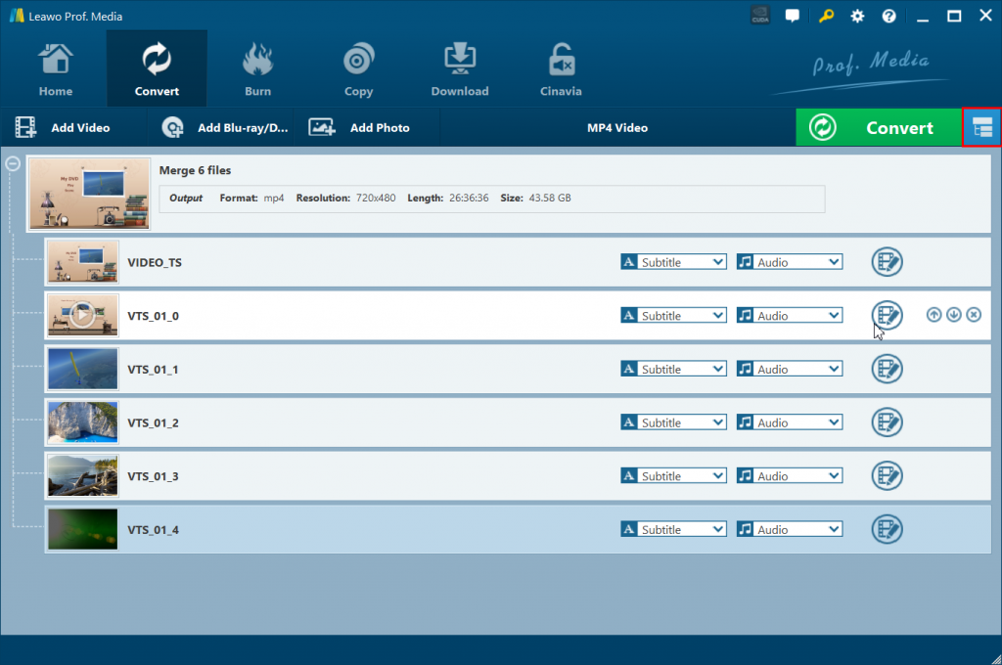This screenshot has height=665, width=1002.
Task: Open the feedback chat icon
Action: coord(793,16)
